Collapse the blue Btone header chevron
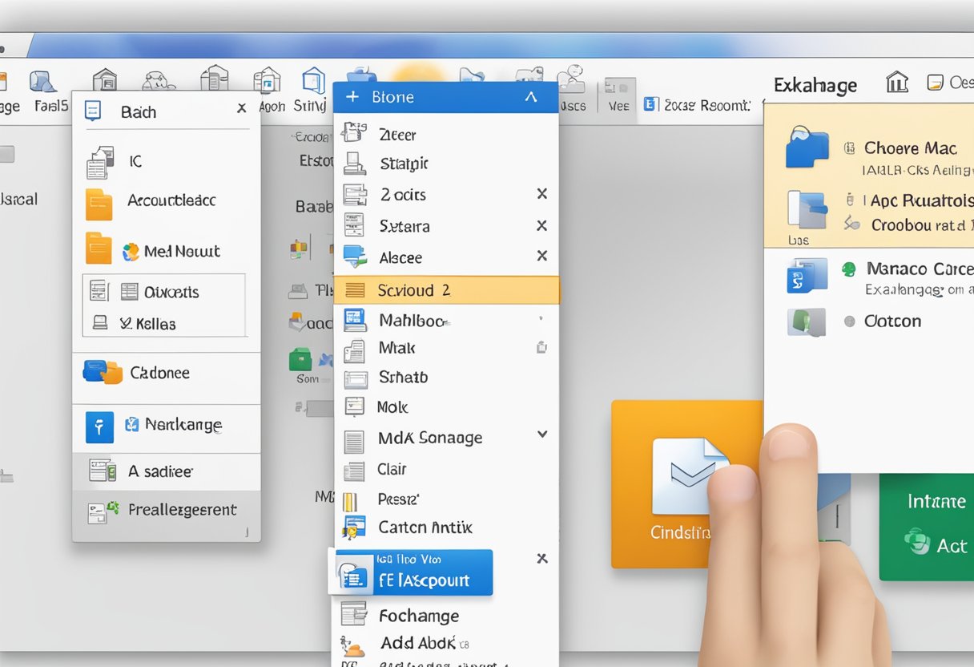This screenshot has width=974, height=667. tap(530, 96)
